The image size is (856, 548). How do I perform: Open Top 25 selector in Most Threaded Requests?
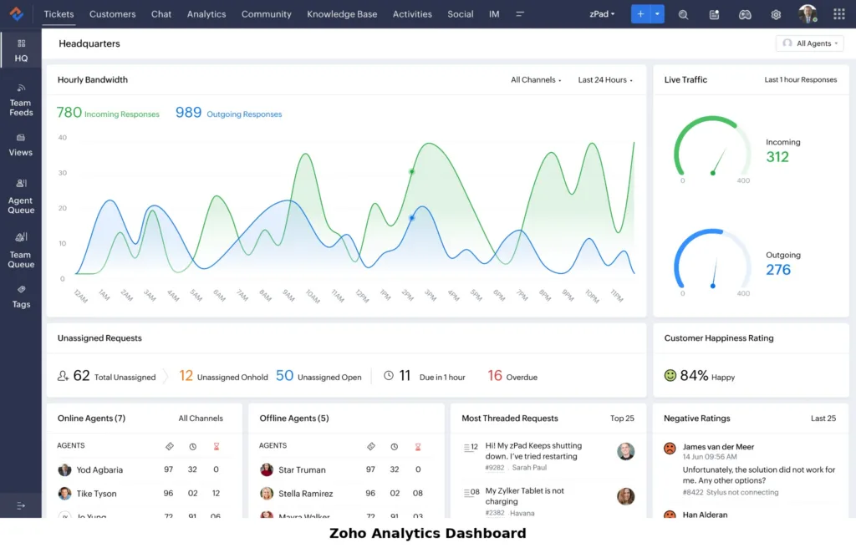point(622,418)
